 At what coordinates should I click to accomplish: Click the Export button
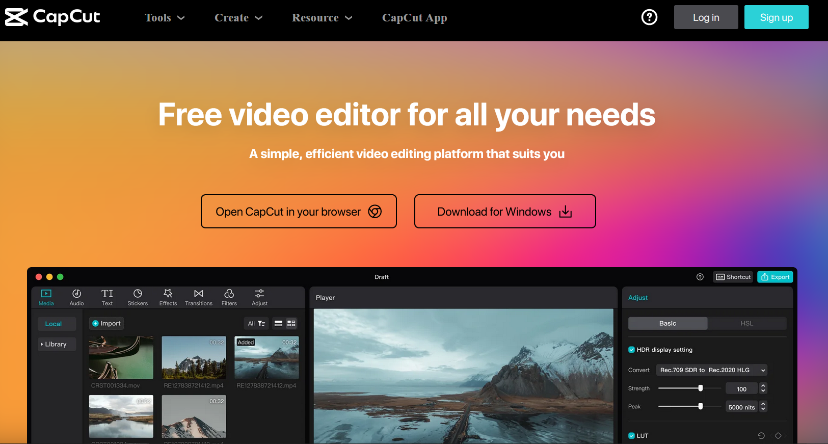click(x=775, y=277)
